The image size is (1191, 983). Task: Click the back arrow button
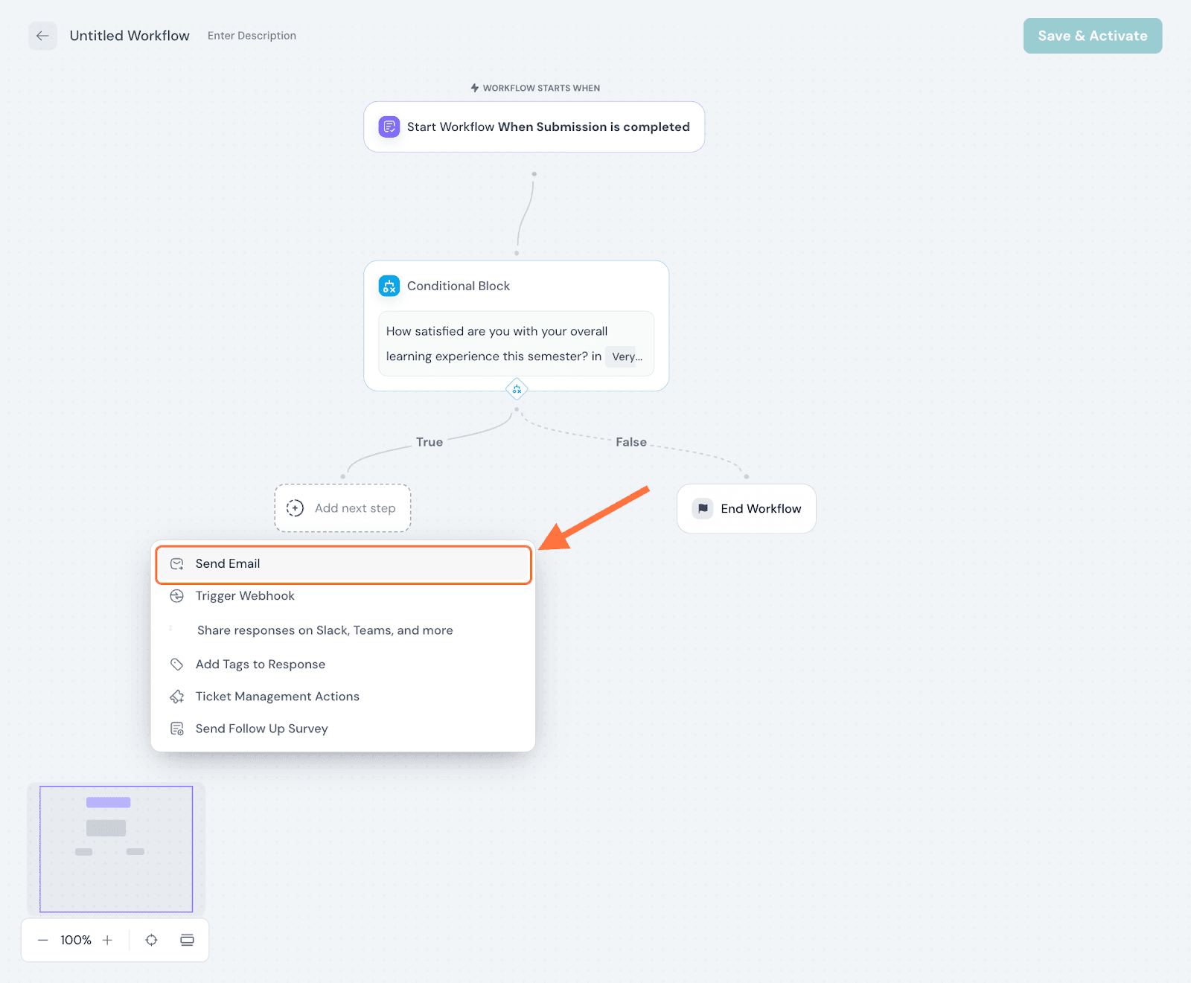[x=42, y=36]
